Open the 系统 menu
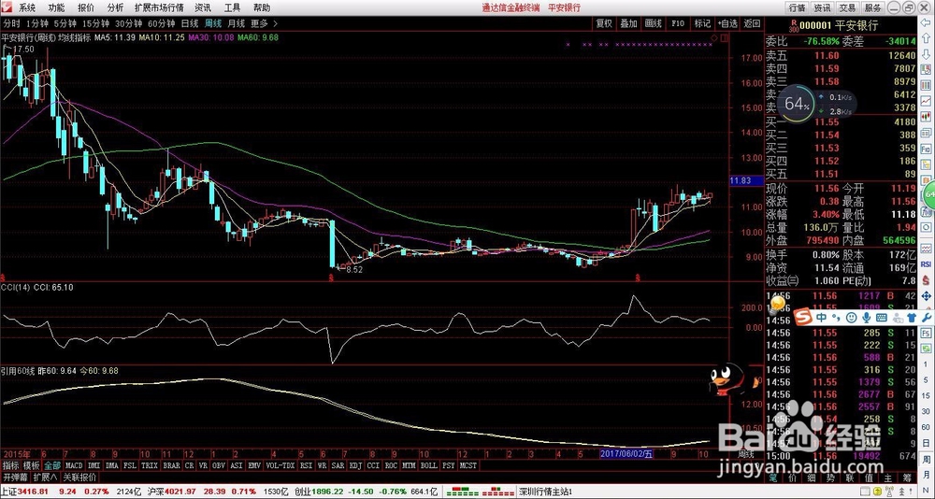This screenshot has width=935, height=499. pyautogui.click(x=27, y=7)
